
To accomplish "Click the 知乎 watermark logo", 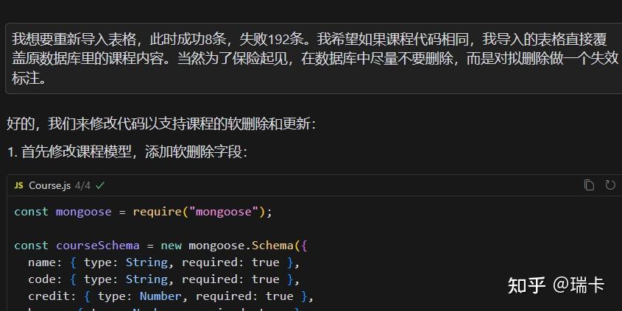I will pyautogui.click(x=526, y=285).
